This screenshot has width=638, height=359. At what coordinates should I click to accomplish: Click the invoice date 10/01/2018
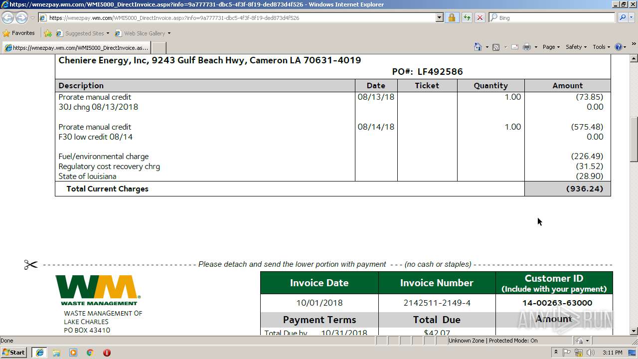pyautogui.click(x=319, y=303)
